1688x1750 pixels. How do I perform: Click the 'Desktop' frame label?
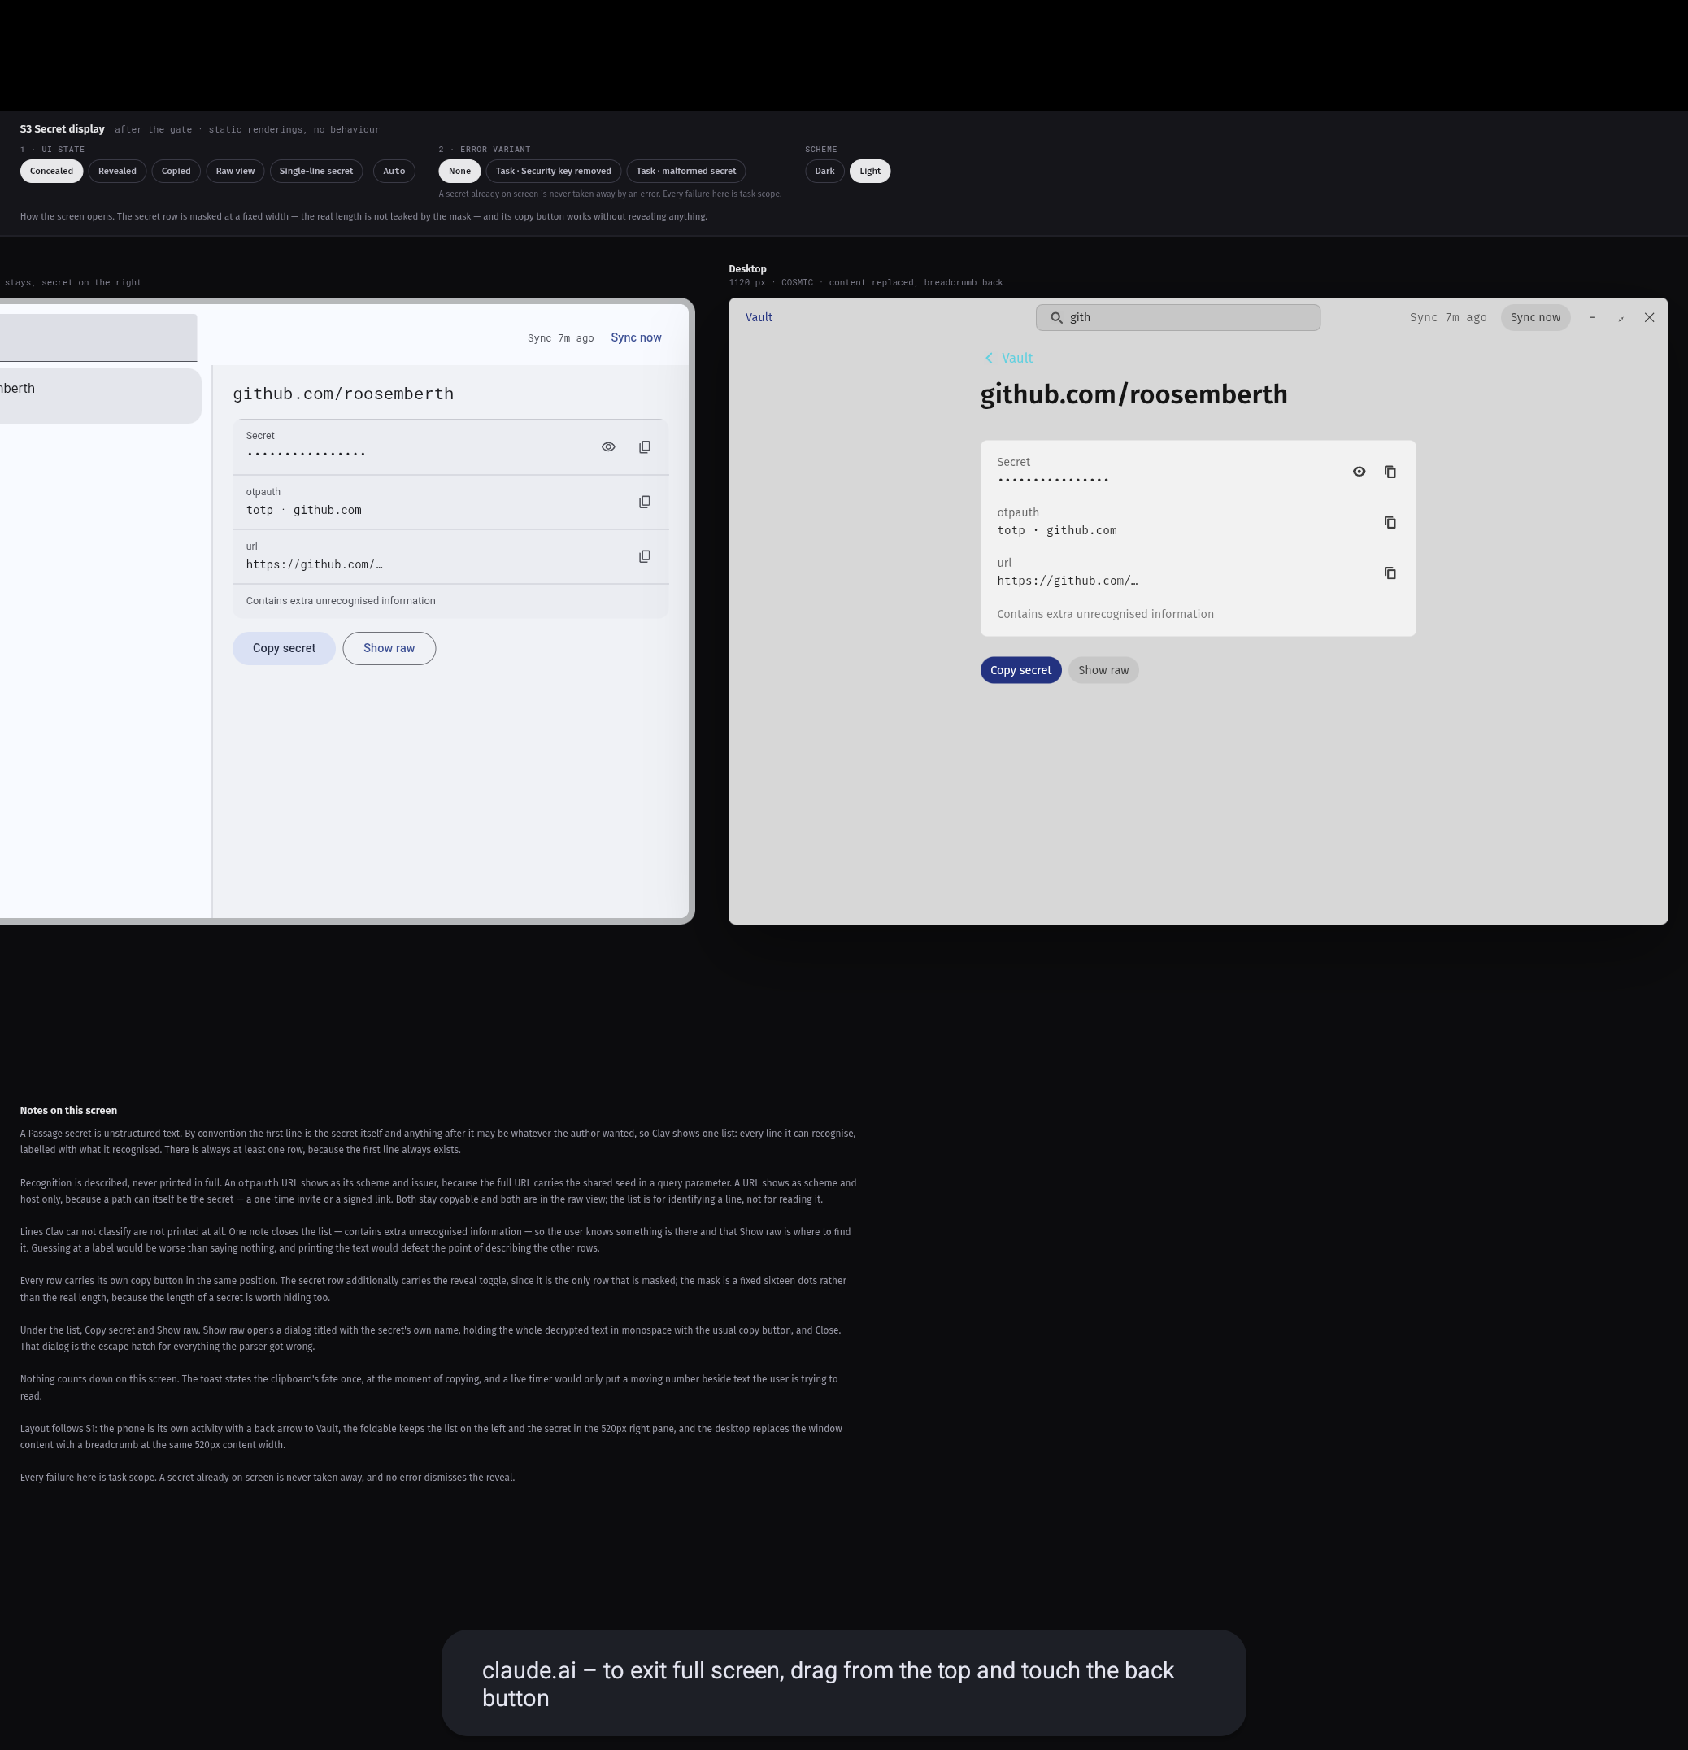(x=747, y=268)
